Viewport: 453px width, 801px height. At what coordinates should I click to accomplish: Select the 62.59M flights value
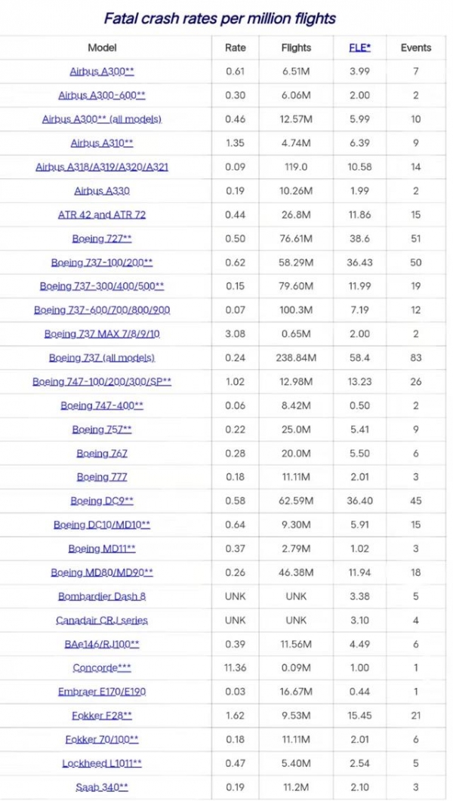point(296,501)
